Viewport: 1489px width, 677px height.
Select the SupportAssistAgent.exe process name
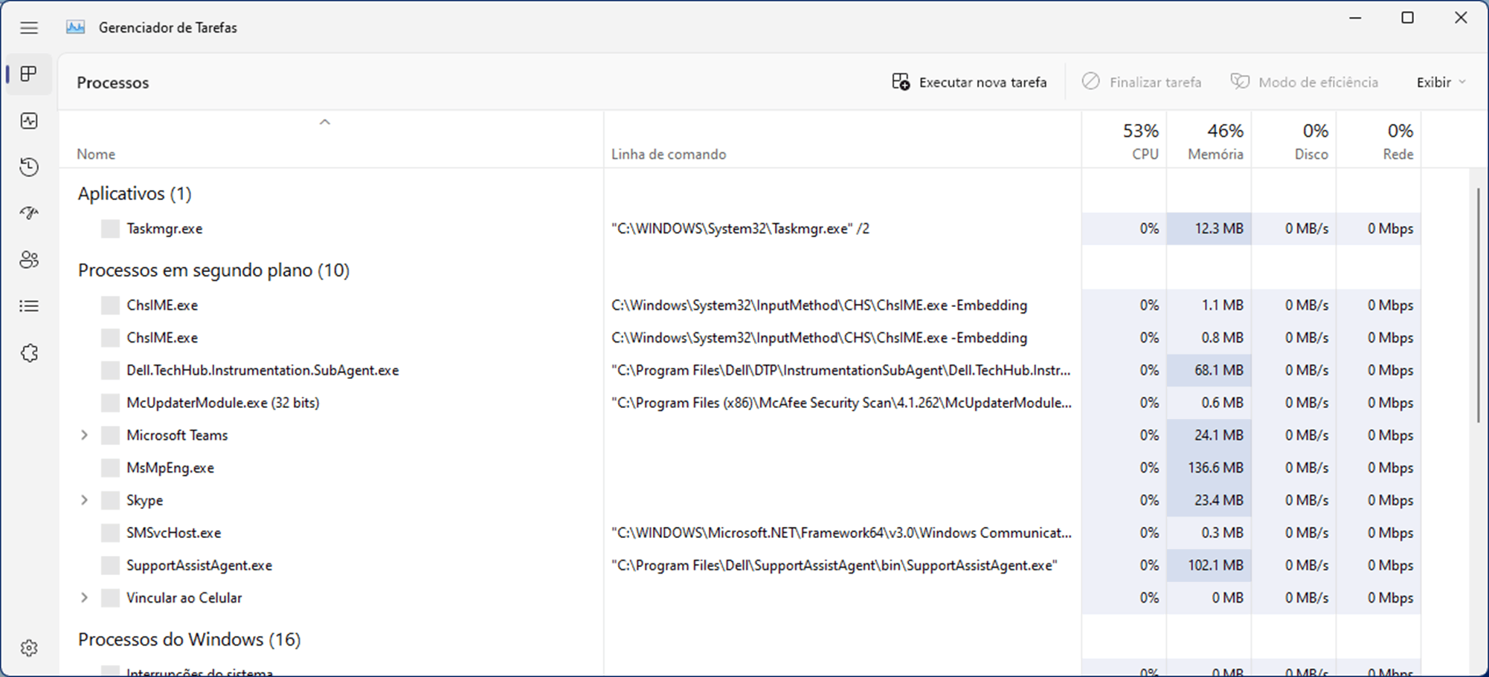pyautogui.click(x=199, y=566)
